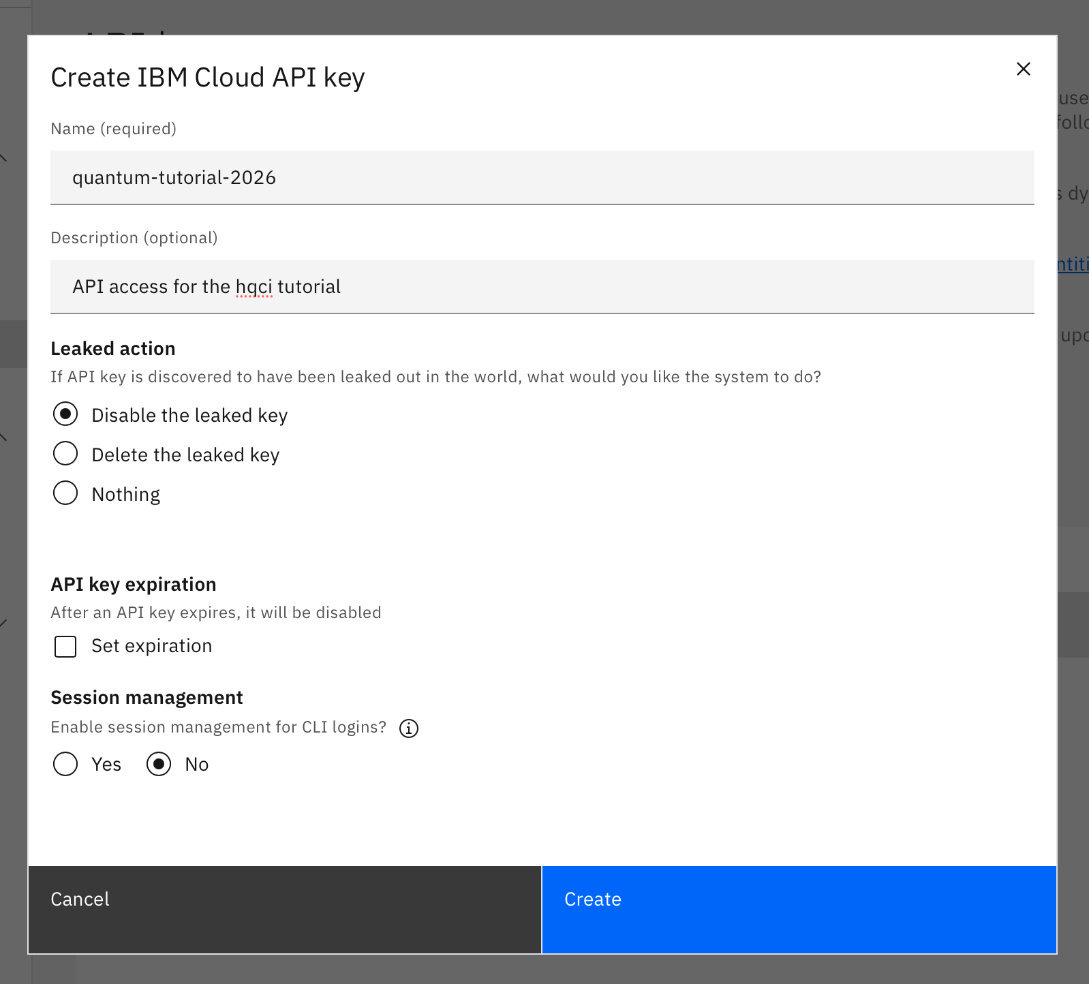Cancel the API key creation
Screen dimensions: 1089x984
pyautogui.click(x=285, y=910)
